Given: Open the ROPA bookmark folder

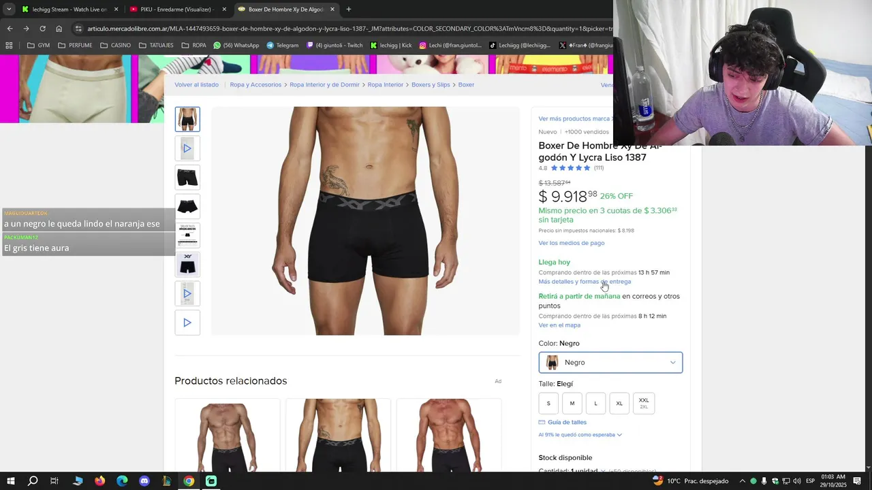Looking at the screenshot, I should pos(194,46).
